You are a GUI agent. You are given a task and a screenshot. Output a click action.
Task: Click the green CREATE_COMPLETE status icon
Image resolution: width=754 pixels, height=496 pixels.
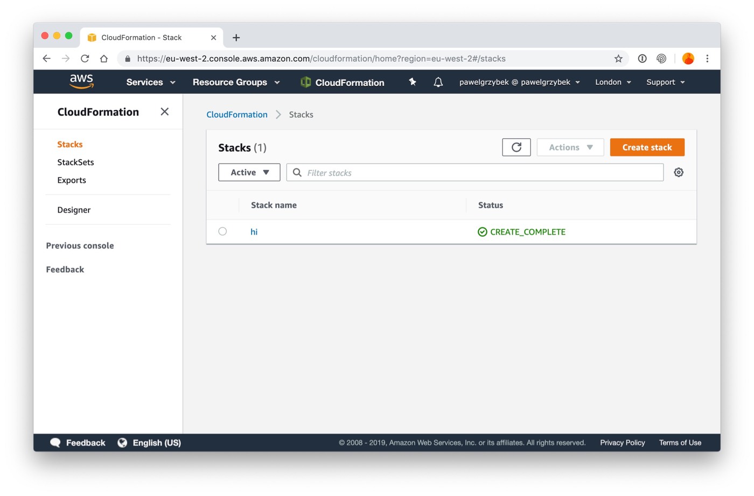pyautogui.click(x=482, y=231)
